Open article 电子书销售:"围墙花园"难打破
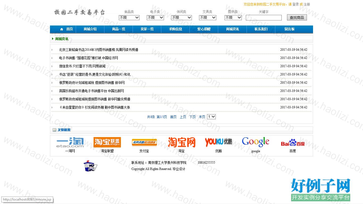The height and width of the screenshot is (204, 363). 88,58
